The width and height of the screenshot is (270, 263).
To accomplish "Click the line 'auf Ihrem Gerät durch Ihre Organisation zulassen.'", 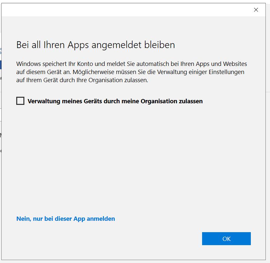I will coord(82,80).
